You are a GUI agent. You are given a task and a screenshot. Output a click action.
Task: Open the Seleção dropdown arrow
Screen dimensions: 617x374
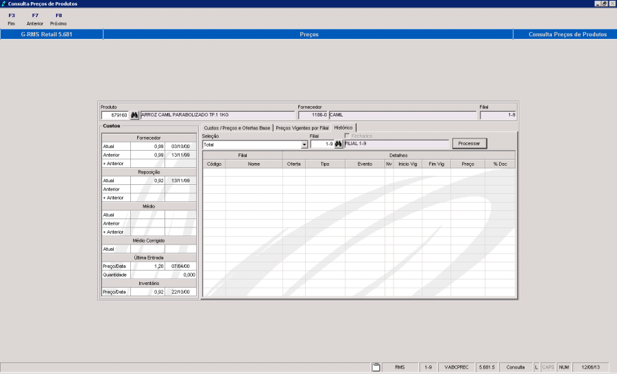tap(304, 145)
